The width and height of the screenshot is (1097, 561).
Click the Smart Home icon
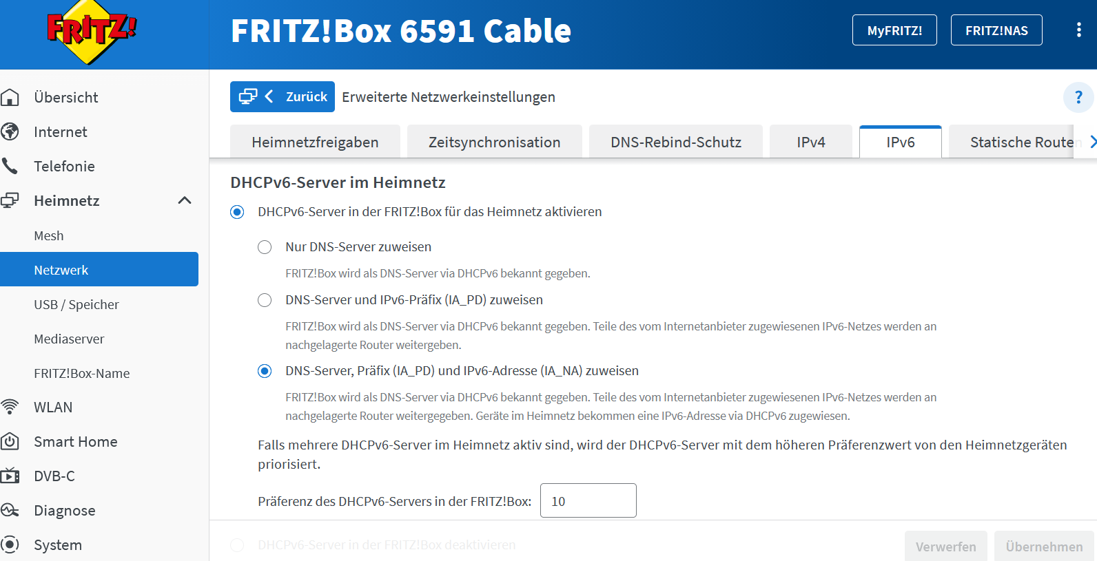(x=10, y=441)
